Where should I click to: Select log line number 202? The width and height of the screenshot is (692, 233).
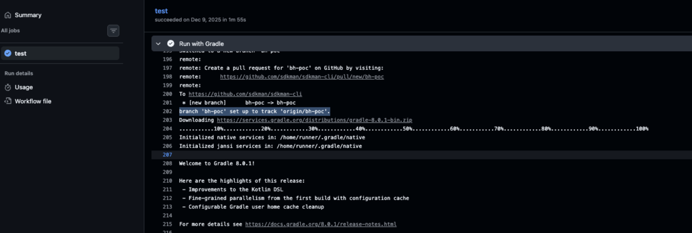[x=167, y=112]
